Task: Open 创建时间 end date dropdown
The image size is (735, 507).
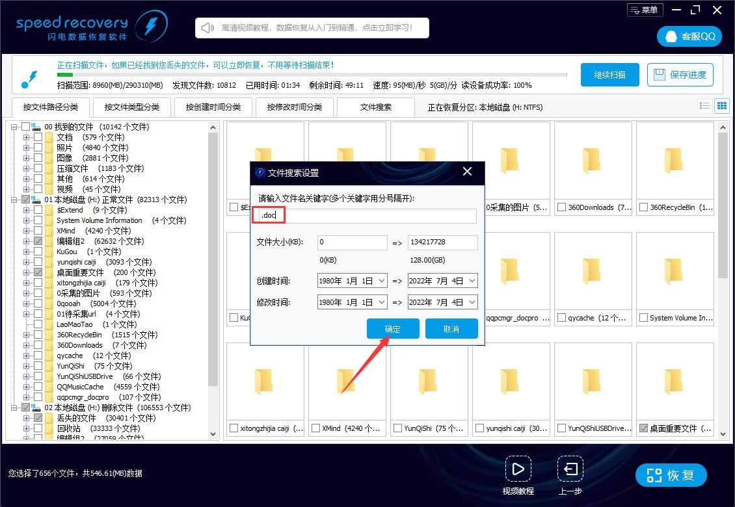Action: coord(472,281)
